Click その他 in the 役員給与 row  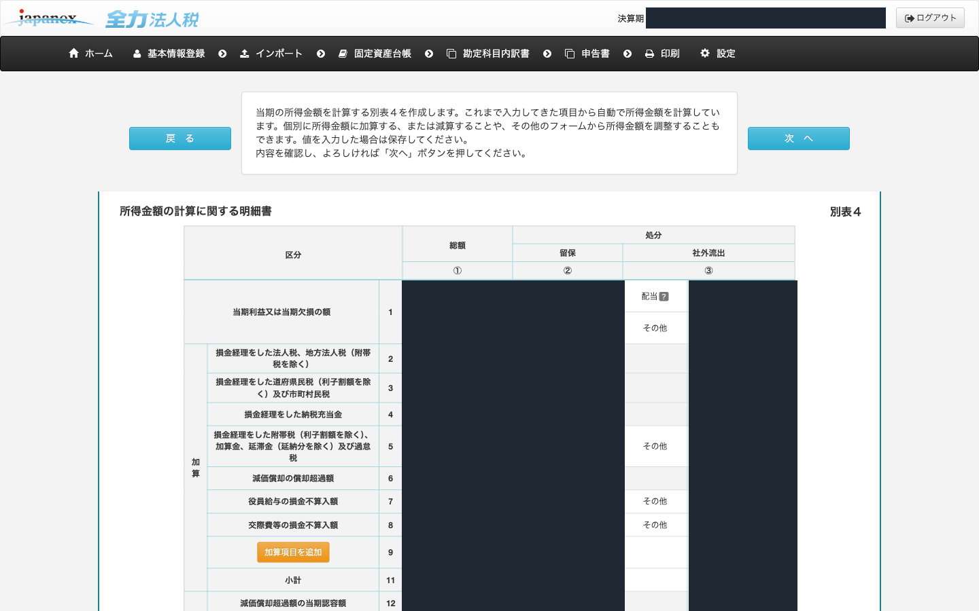pyautogui.click(x=655, y=502)
